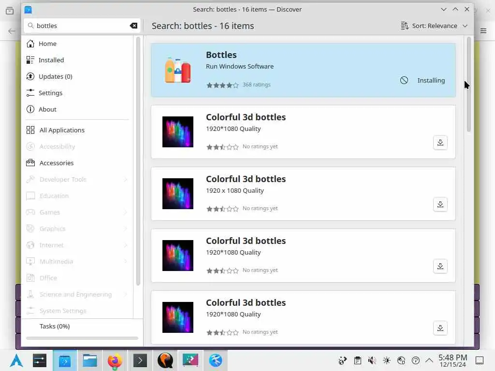495x371 pixels.
Task: Open Sort: Relevance dropdown
Action: point(434,26)
